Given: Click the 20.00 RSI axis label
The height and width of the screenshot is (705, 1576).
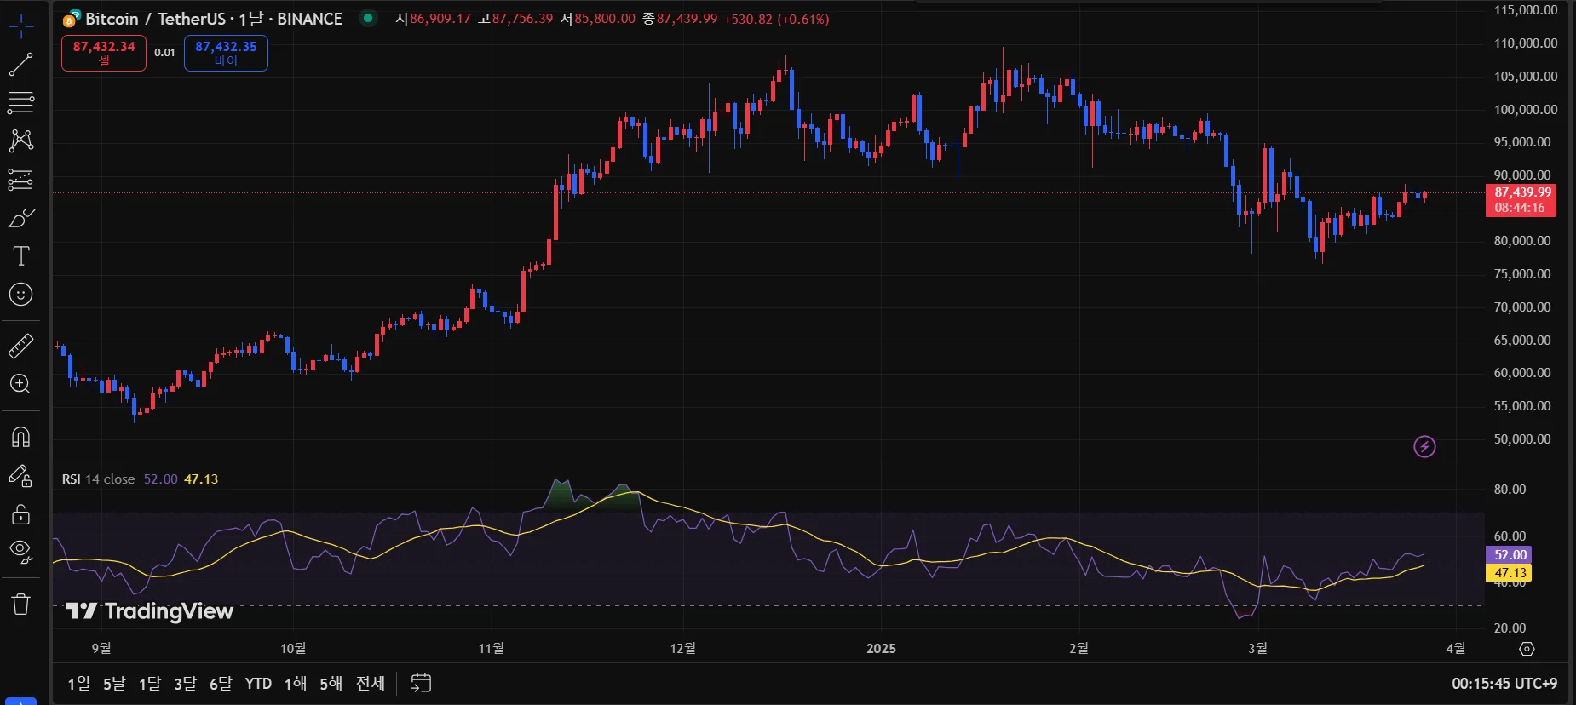Looking at the screenshot, I should point(1510,628).
